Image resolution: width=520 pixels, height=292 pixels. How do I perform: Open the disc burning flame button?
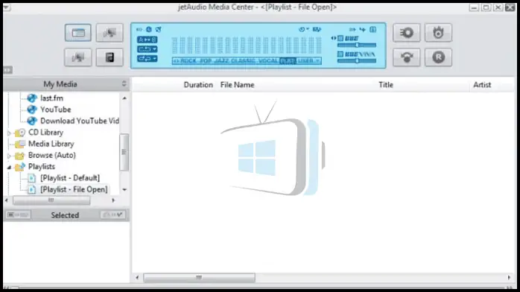pos(438,33)
